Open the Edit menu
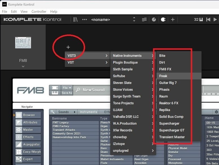 point(14,12)
